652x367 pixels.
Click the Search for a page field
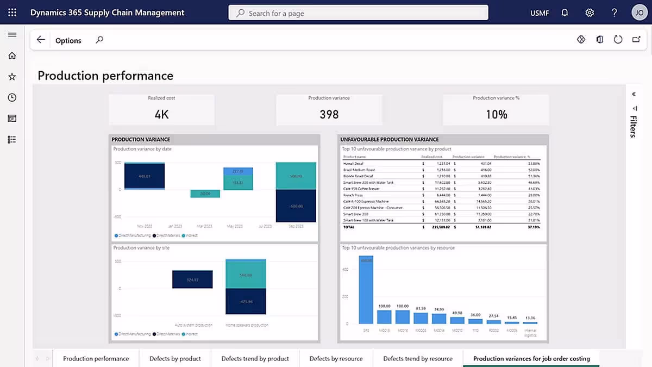[358, 12]
